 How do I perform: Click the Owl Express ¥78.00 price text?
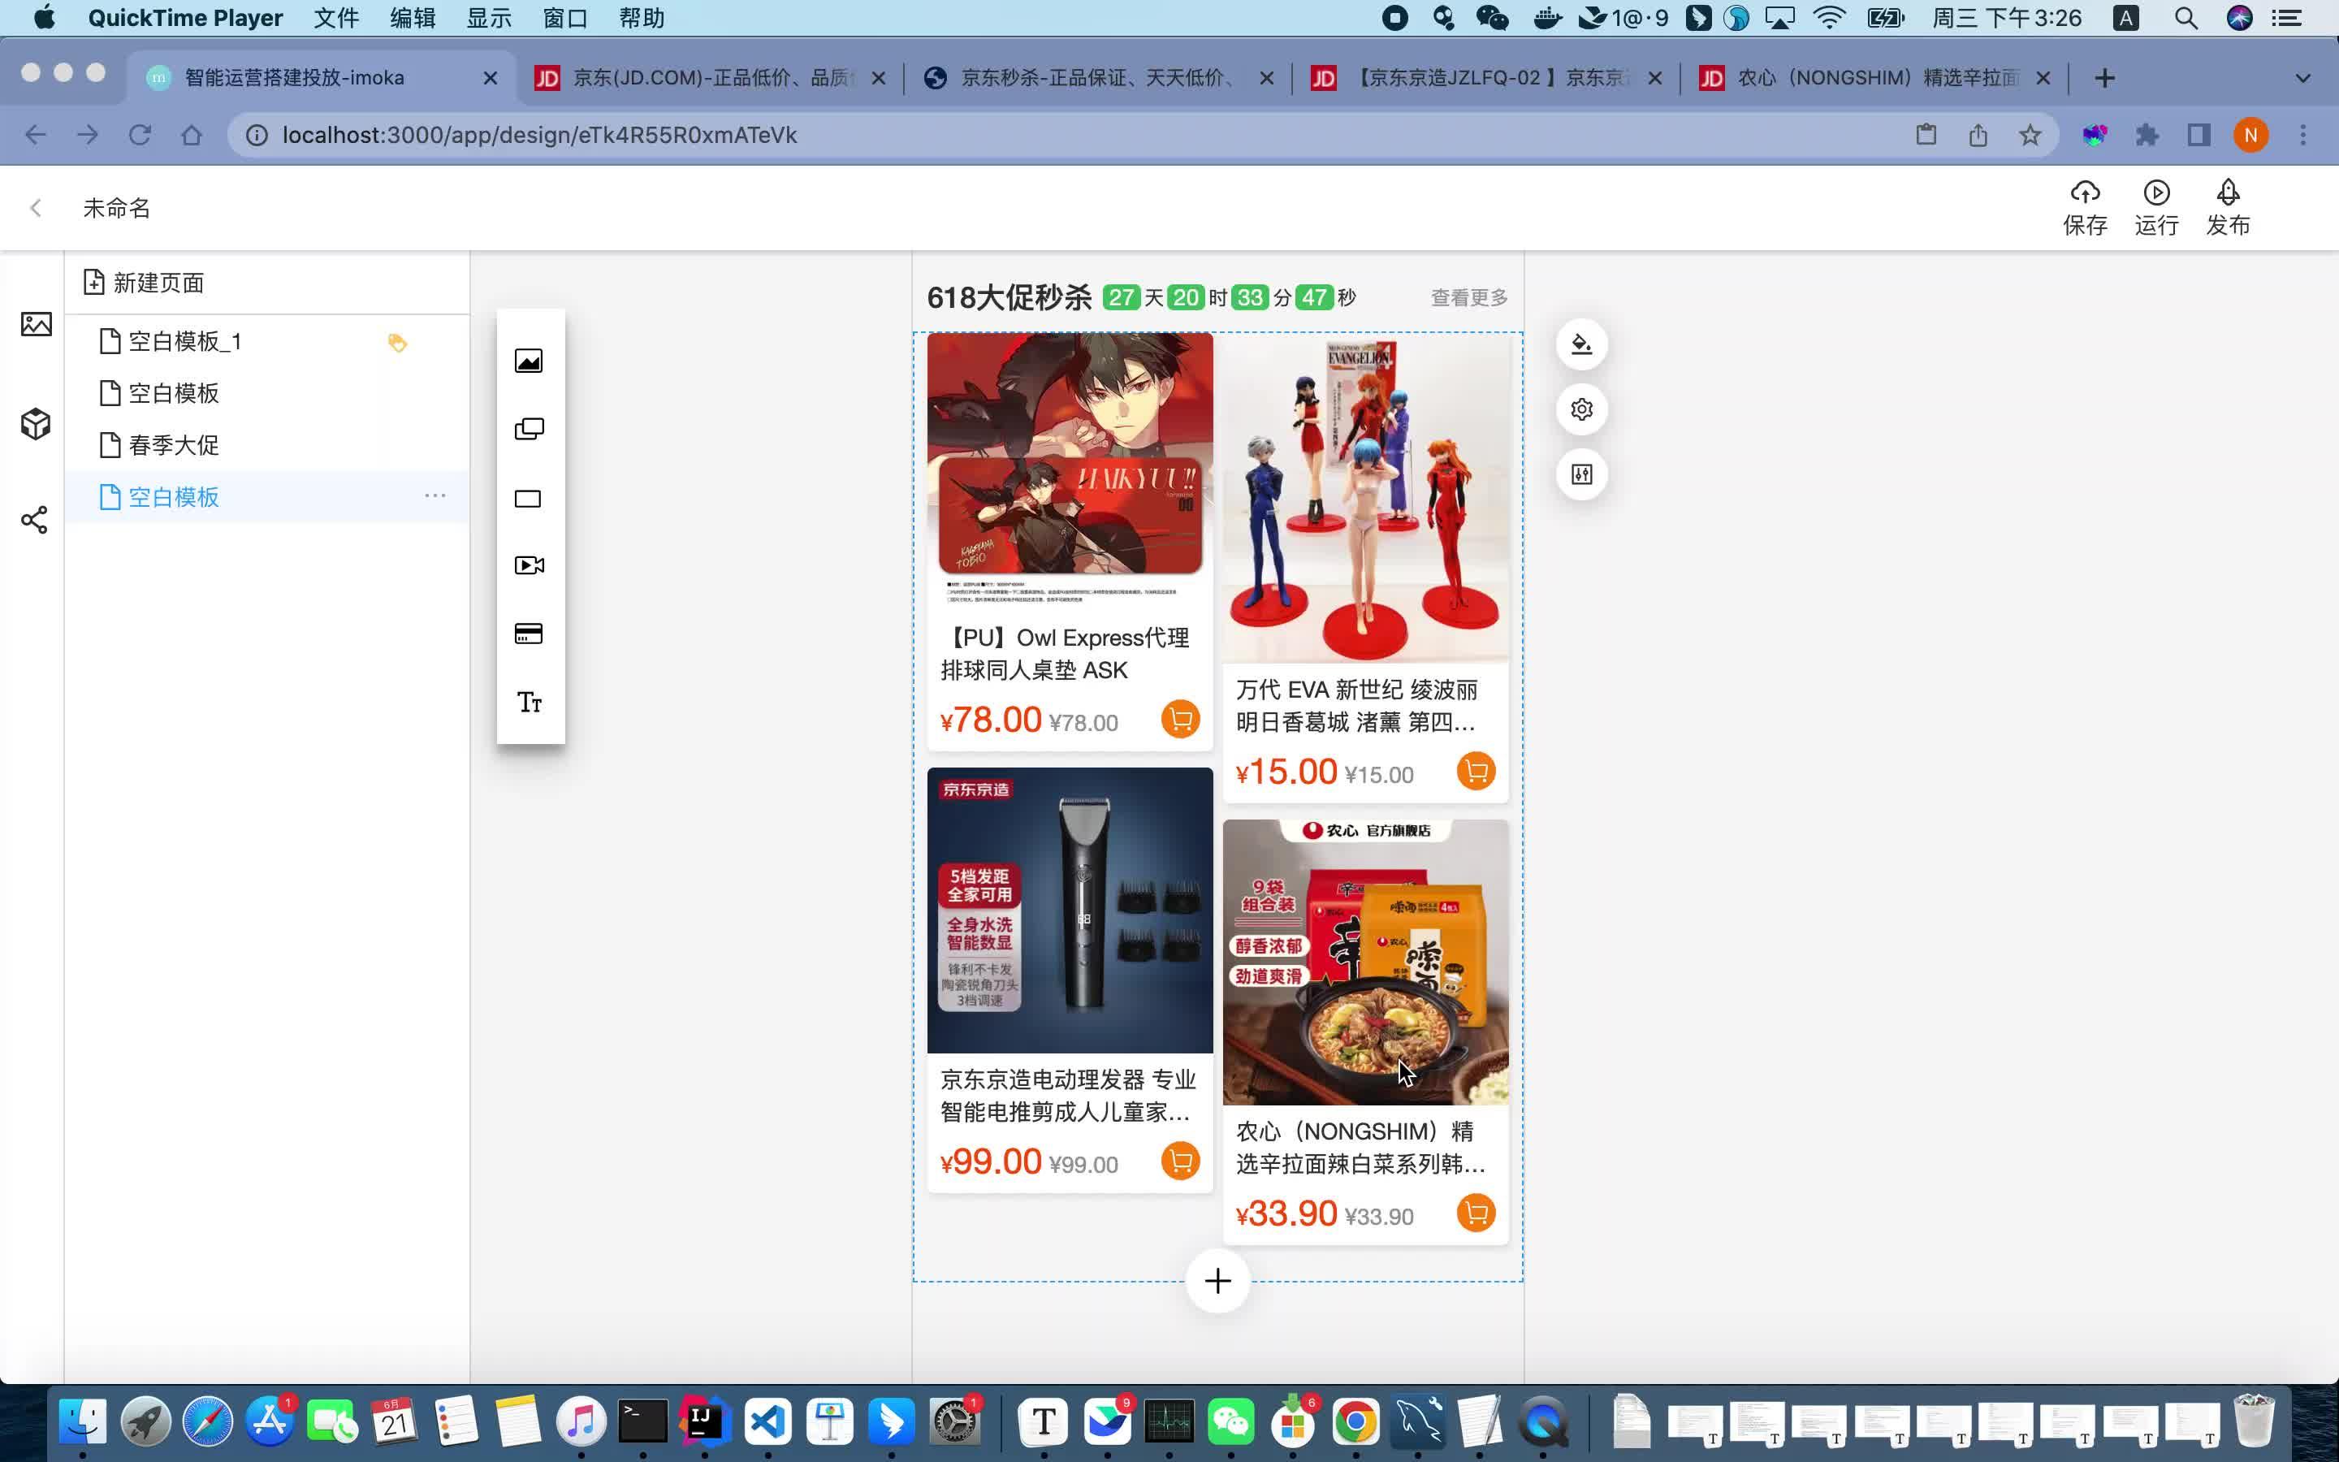(991, 720)
